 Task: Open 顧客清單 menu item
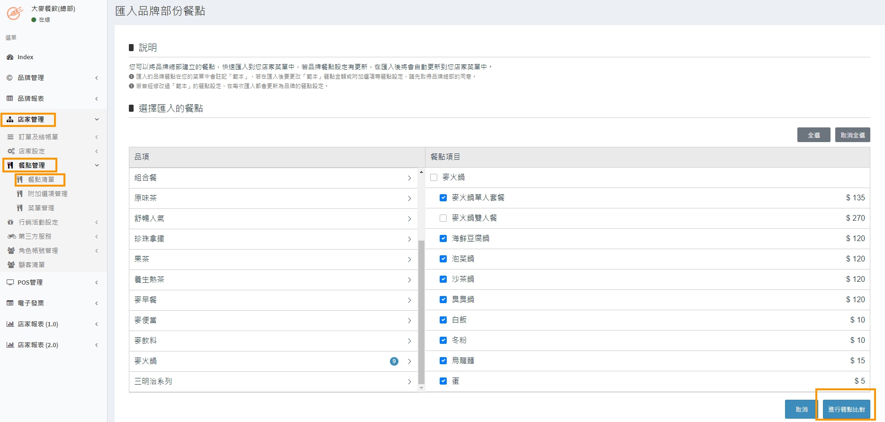pos(32,265)
